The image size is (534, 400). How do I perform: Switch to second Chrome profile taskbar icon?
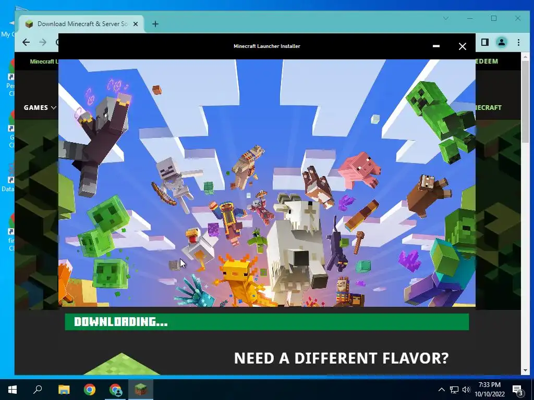[x=115, y=390]
